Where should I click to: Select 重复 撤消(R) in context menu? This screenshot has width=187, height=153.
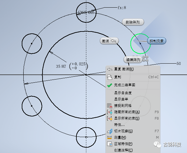point(133,69)
